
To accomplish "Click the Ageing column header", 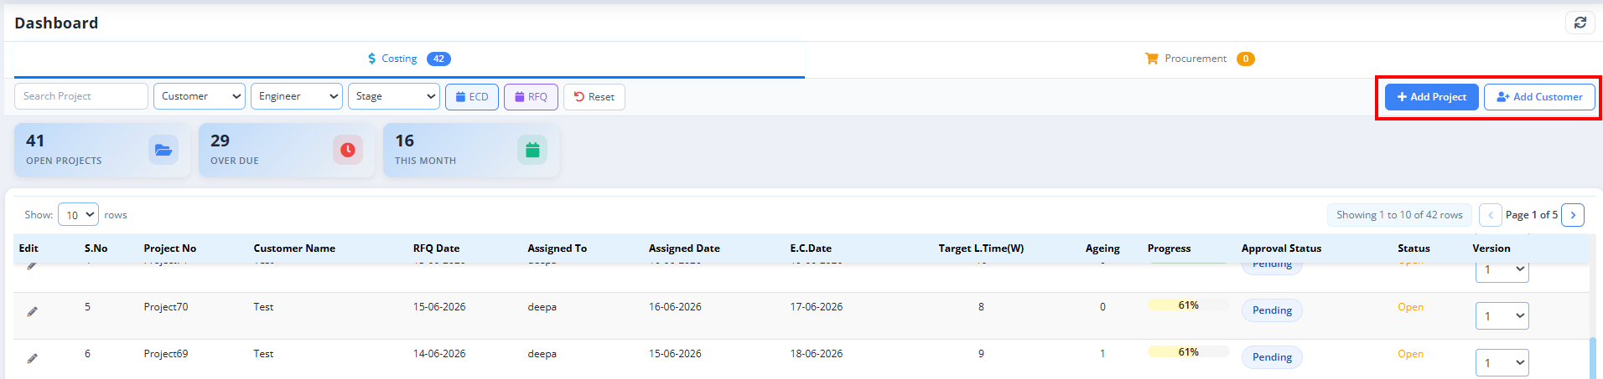I will (x=1102, y=248).
